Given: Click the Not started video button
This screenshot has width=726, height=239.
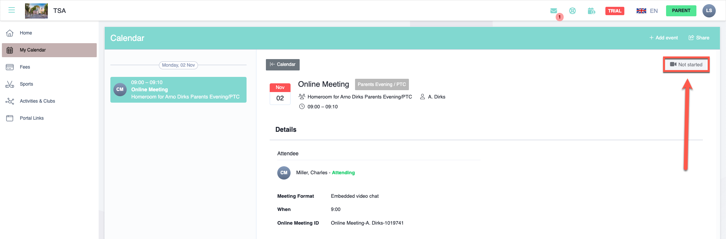Looking at the screenshot, I should click(x=686, y=65).
